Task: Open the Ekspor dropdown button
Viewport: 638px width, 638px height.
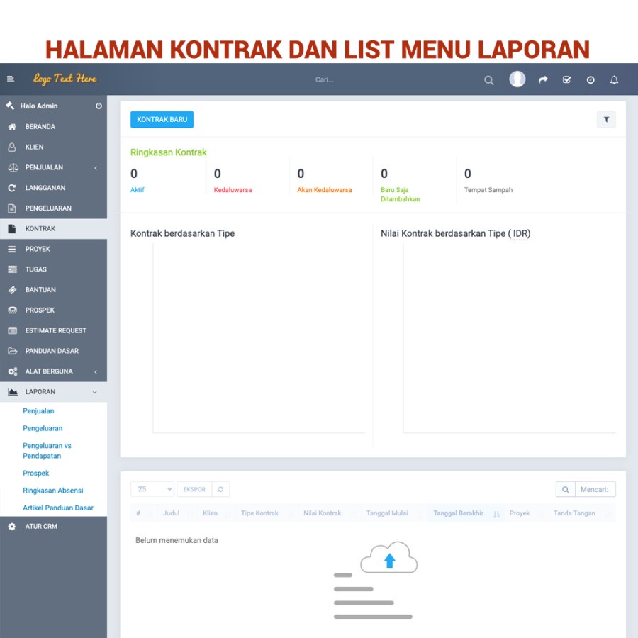Action: pyautogui.click(x=194, y=489)
